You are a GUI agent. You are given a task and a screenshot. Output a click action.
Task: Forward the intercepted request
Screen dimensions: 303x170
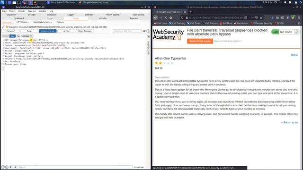pyautogui.click(x=10, y=31)
